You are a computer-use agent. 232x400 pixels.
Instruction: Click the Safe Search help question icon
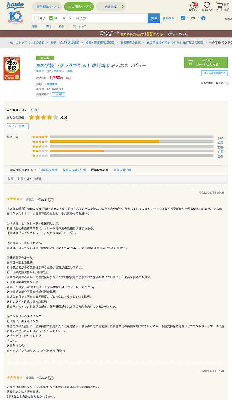coord(203,18)
